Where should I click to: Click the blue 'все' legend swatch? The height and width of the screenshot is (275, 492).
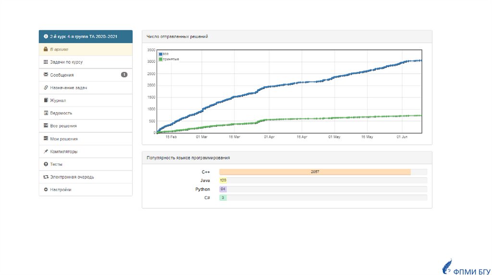click(160, 54)
